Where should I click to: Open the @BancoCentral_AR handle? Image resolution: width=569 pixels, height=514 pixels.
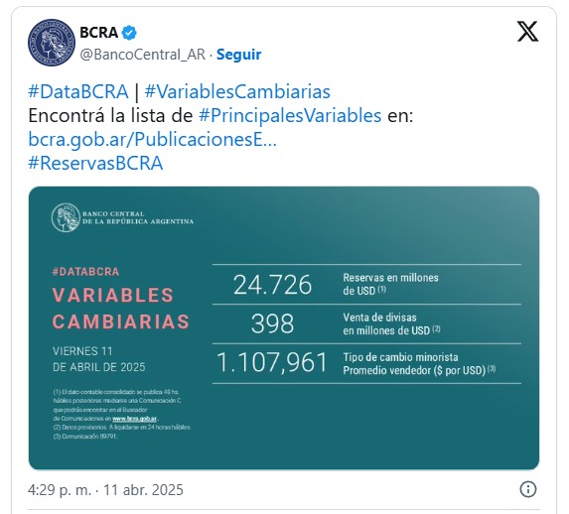(143, 55)
